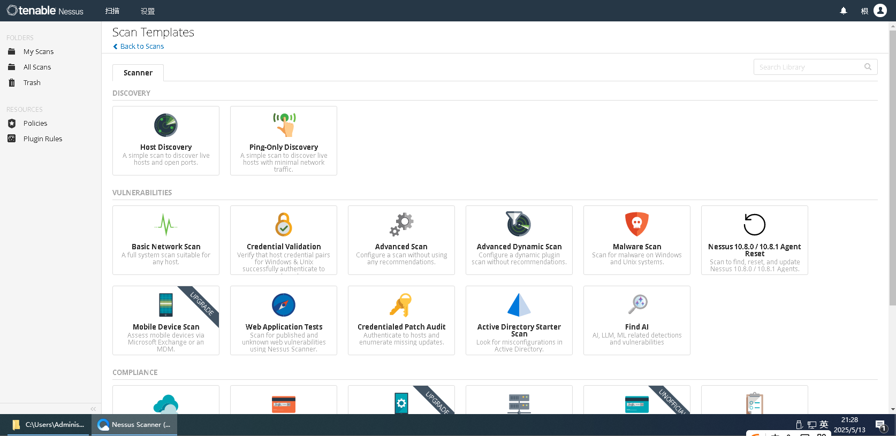Click the Credentialed Patch Audit title text
Screen dimensions: 896x436
[401, 327]
